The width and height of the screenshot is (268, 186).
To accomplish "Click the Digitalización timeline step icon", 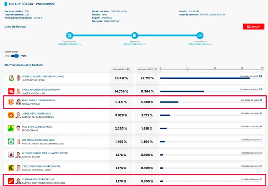I will 70,35.
